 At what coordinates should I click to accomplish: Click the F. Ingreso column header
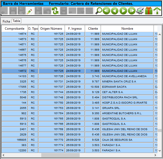pos(75,29)
